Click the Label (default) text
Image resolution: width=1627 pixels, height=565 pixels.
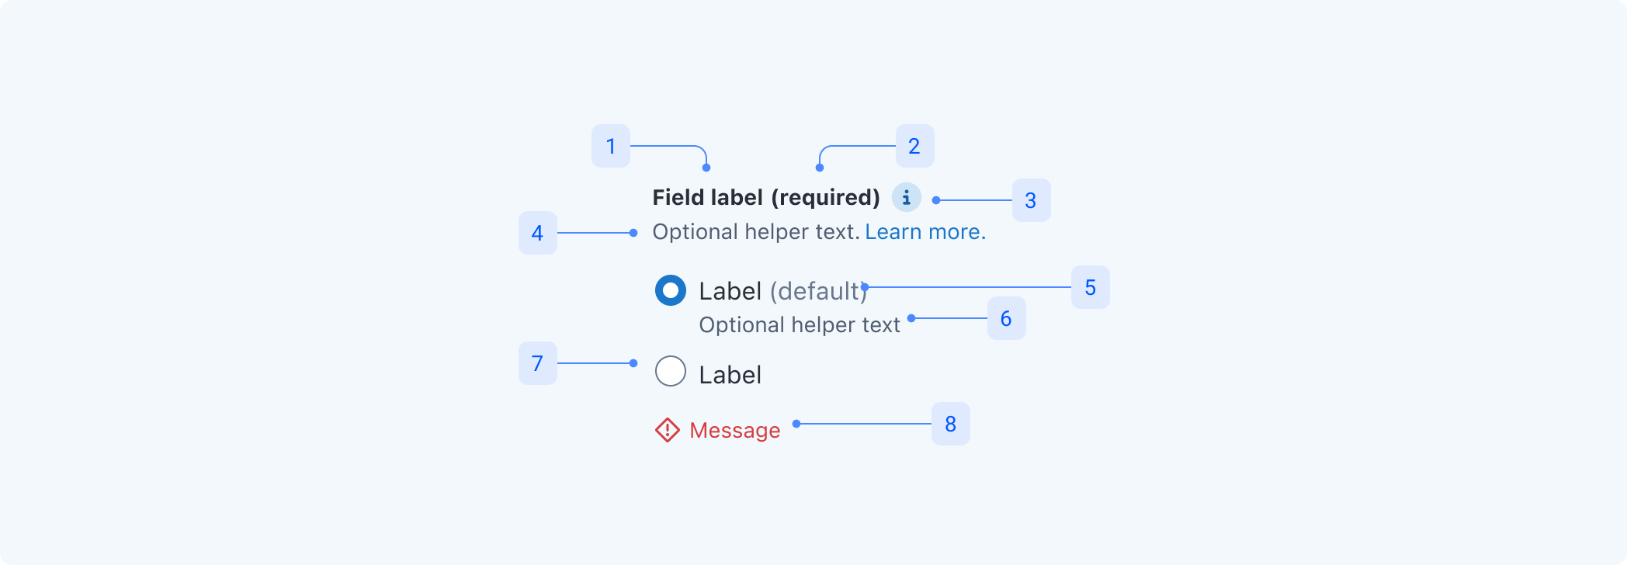tap(783, 291)
